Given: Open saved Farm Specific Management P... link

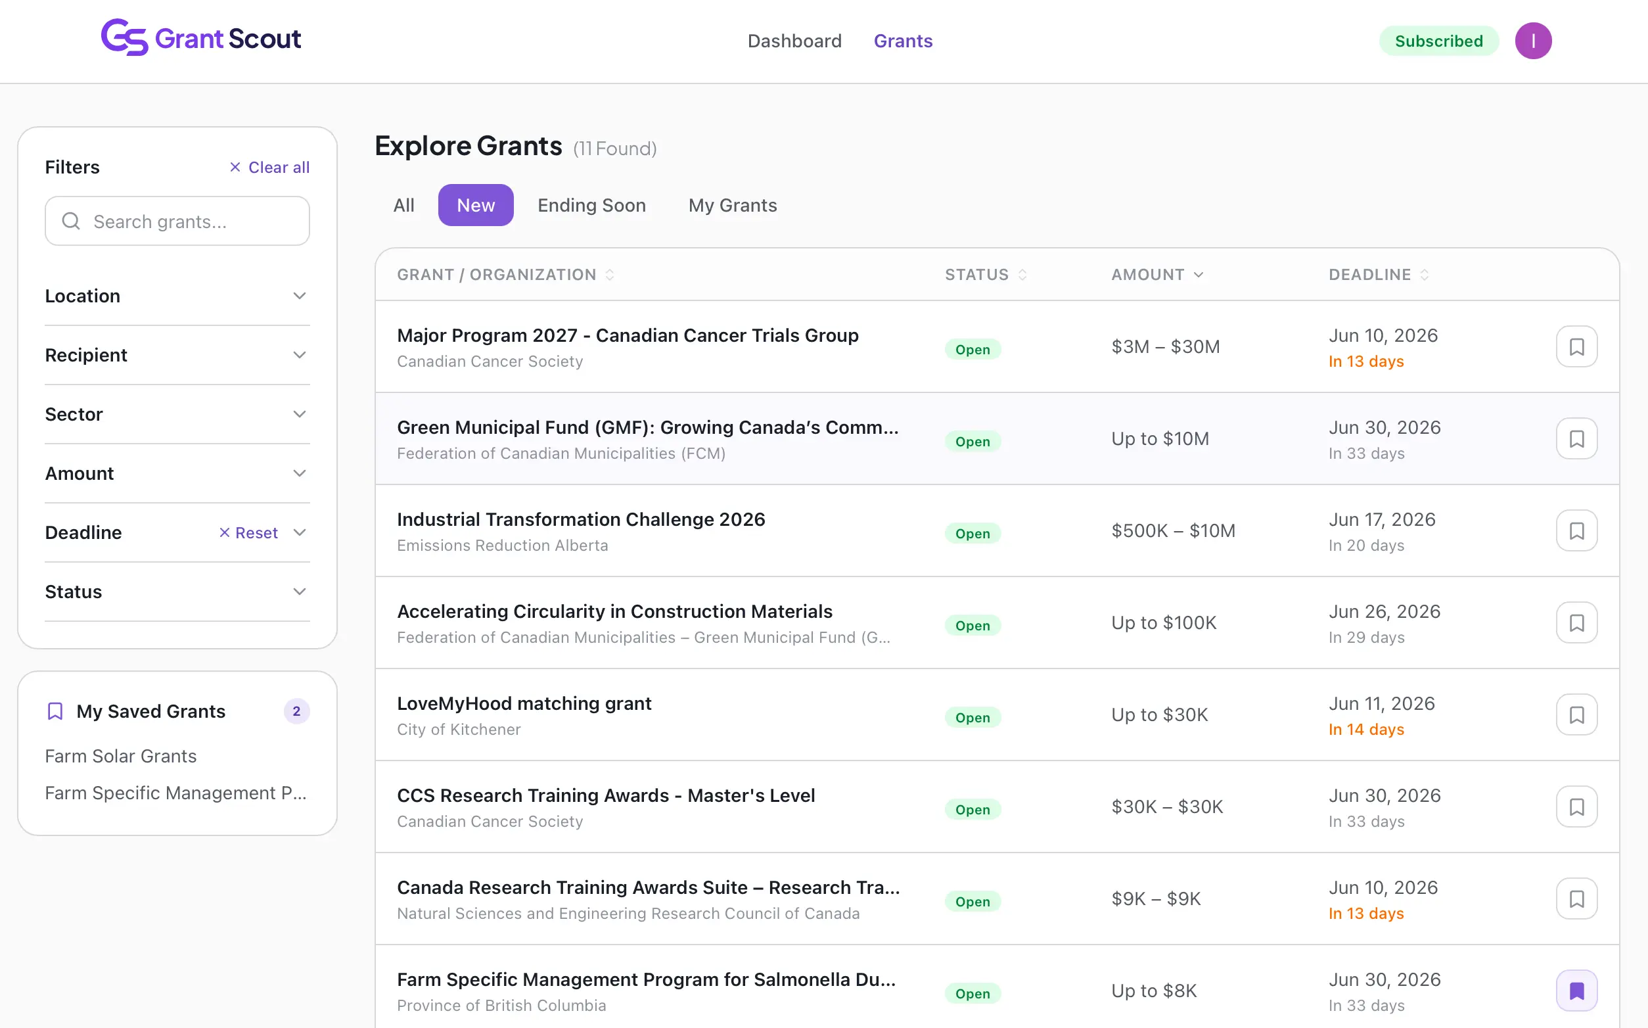Looking at the screenshot, I should tap(175, 793).
